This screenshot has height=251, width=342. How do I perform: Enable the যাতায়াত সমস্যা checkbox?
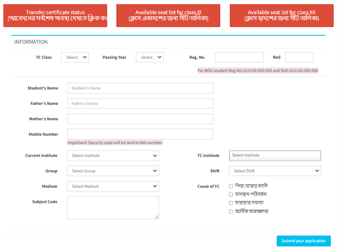[231, 203]
